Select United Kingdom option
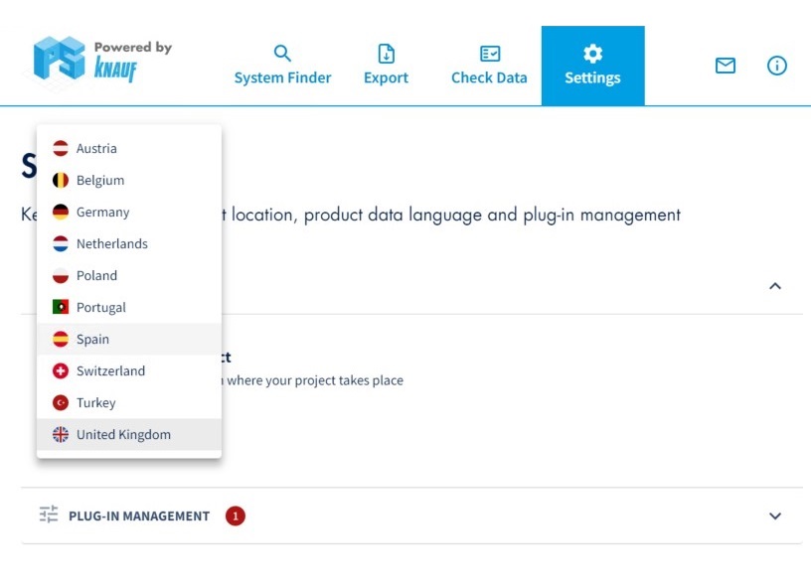811x584 pixels. pyautogui.click(x=123, y=435)
